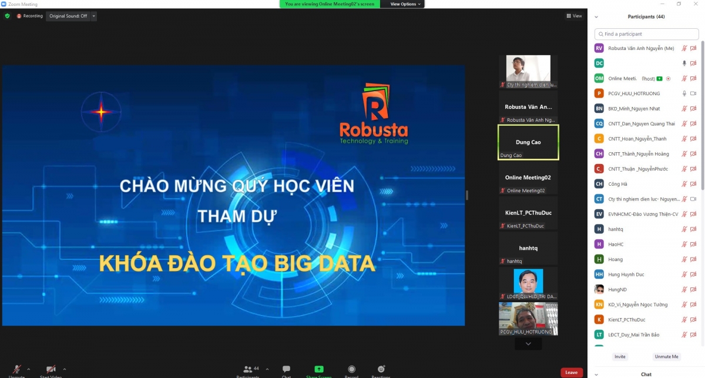Click the Unmute Me button
This screenshot has height=378, width=705.
point(667,357)
